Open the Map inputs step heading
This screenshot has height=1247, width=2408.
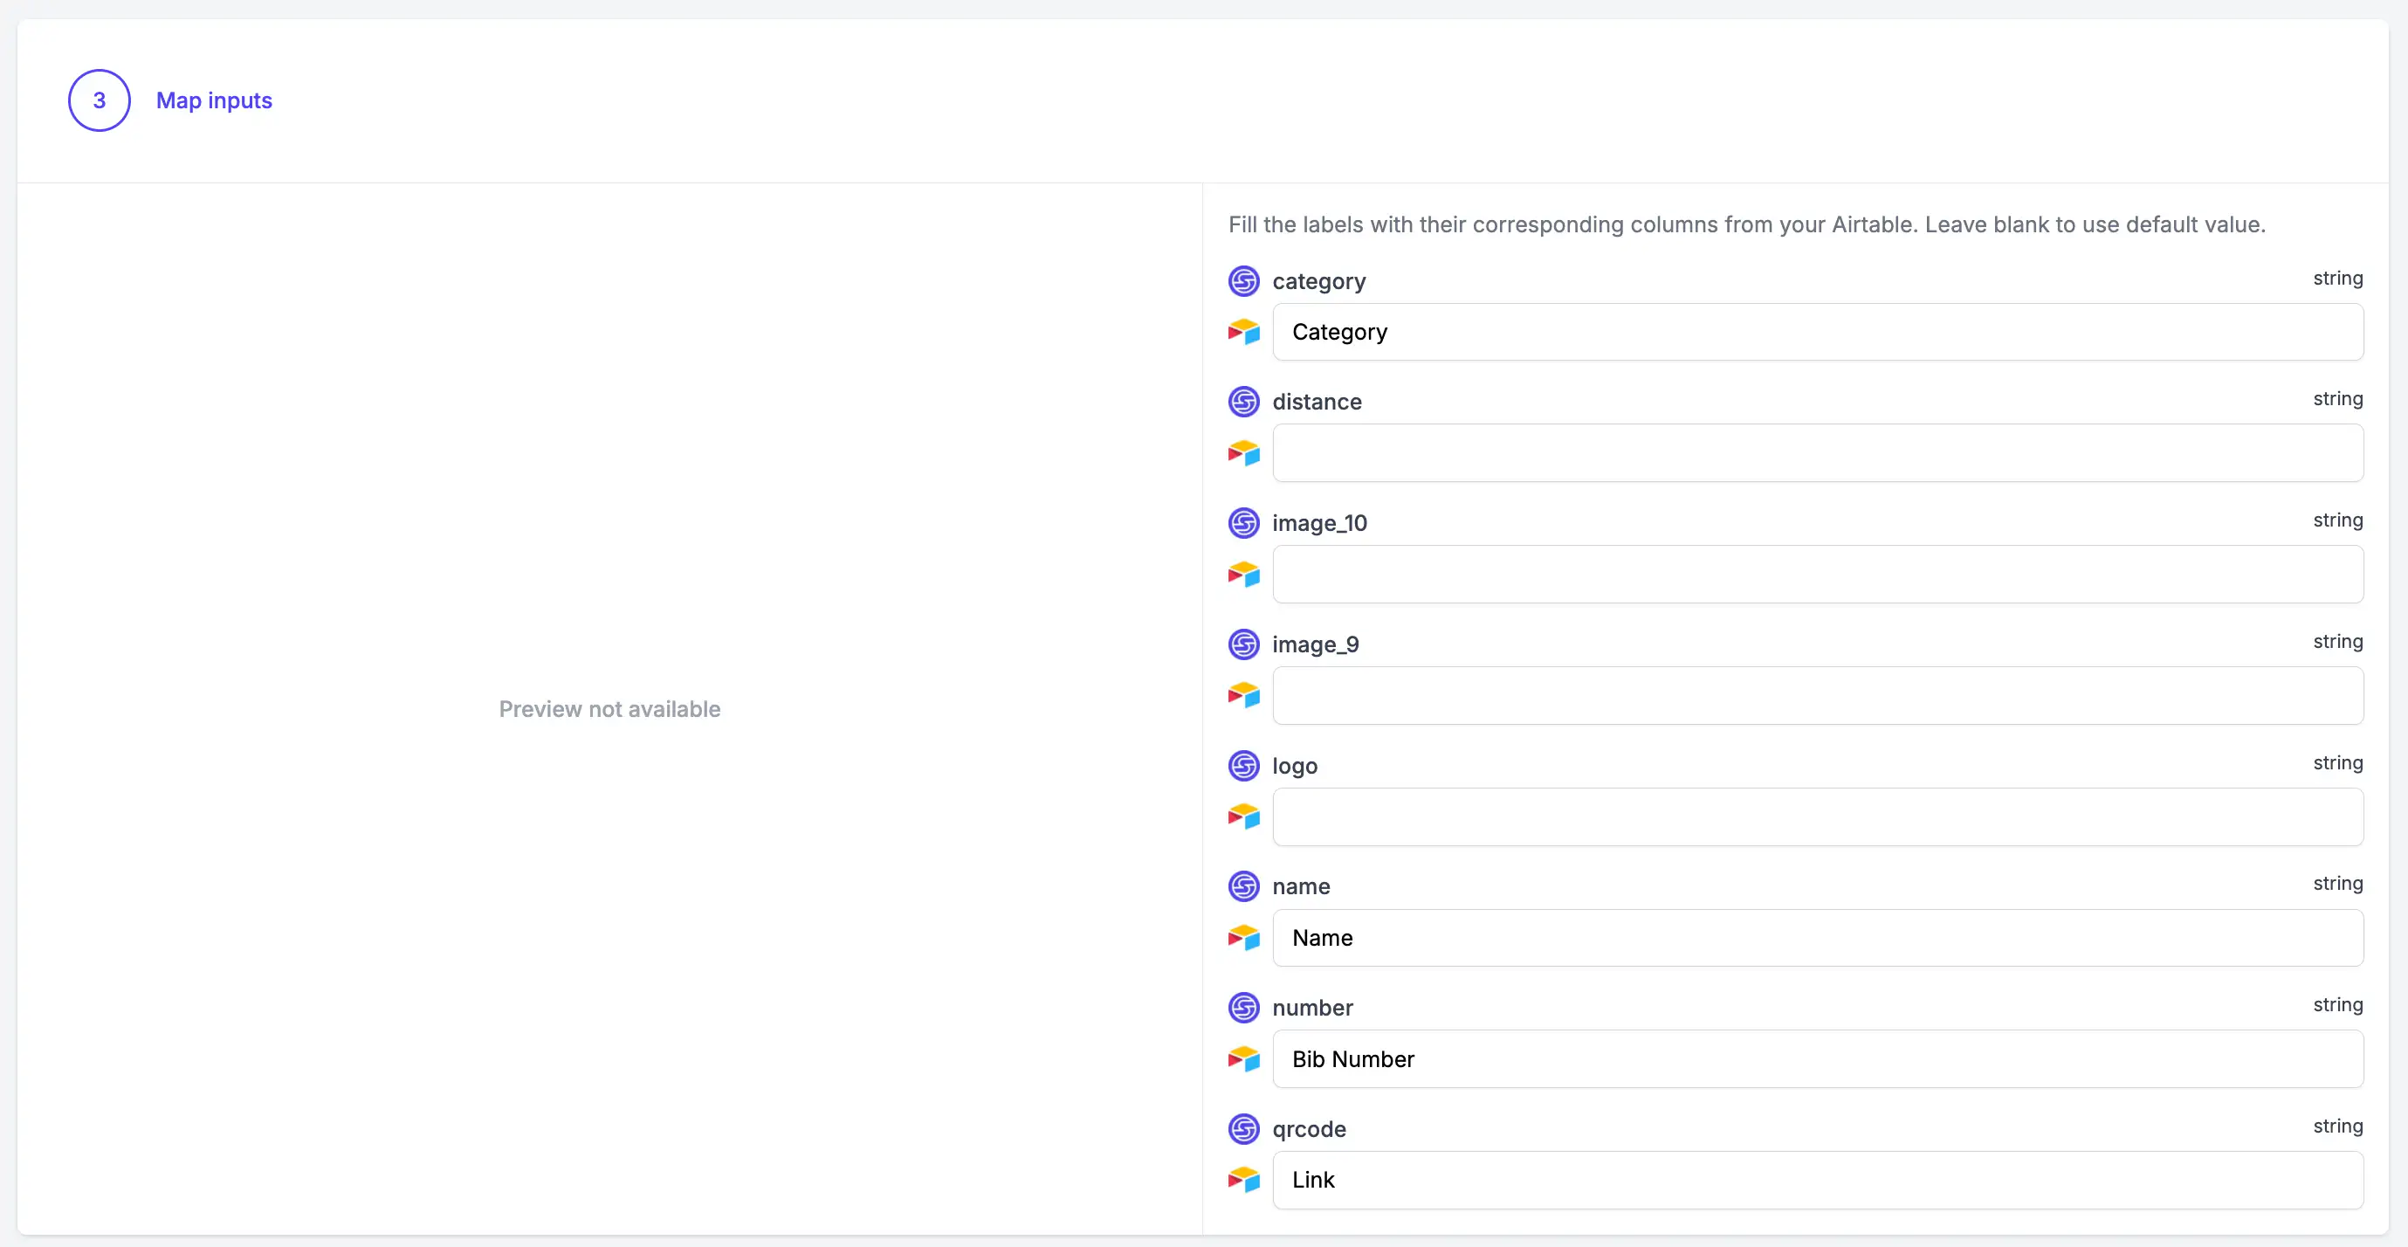tap(214, 100)
